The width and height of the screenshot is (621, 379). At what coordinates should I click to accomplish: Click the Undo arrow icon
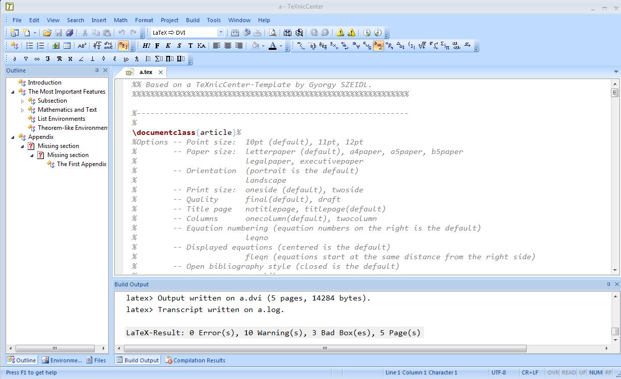[121, 33]
